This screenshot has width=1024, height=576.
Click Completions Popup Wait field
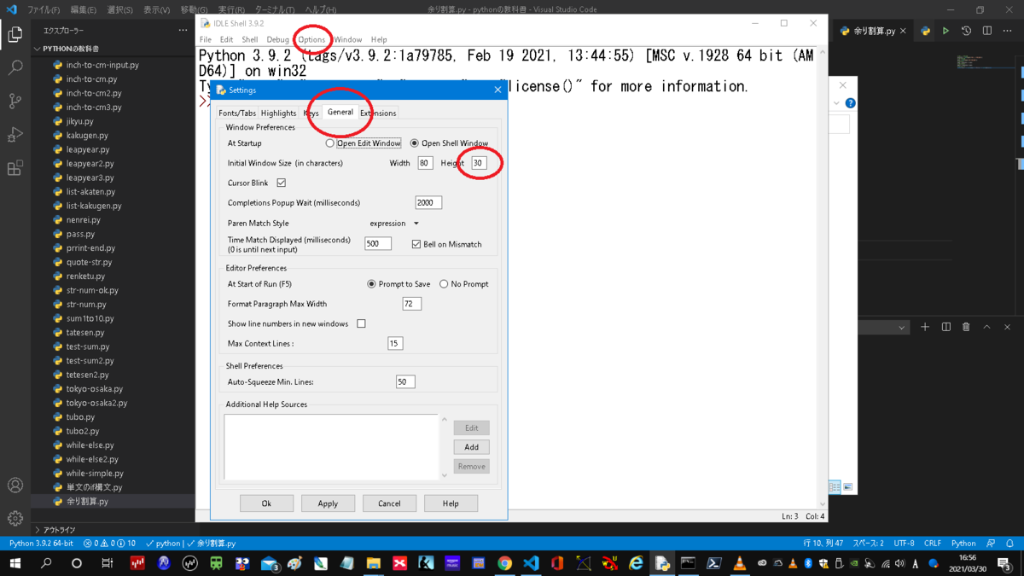coord(428,203)
